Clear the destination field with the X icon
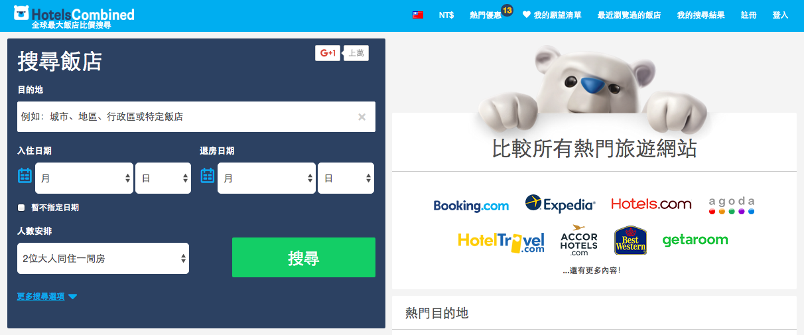 pyautogui.click(x=362, y=117)
